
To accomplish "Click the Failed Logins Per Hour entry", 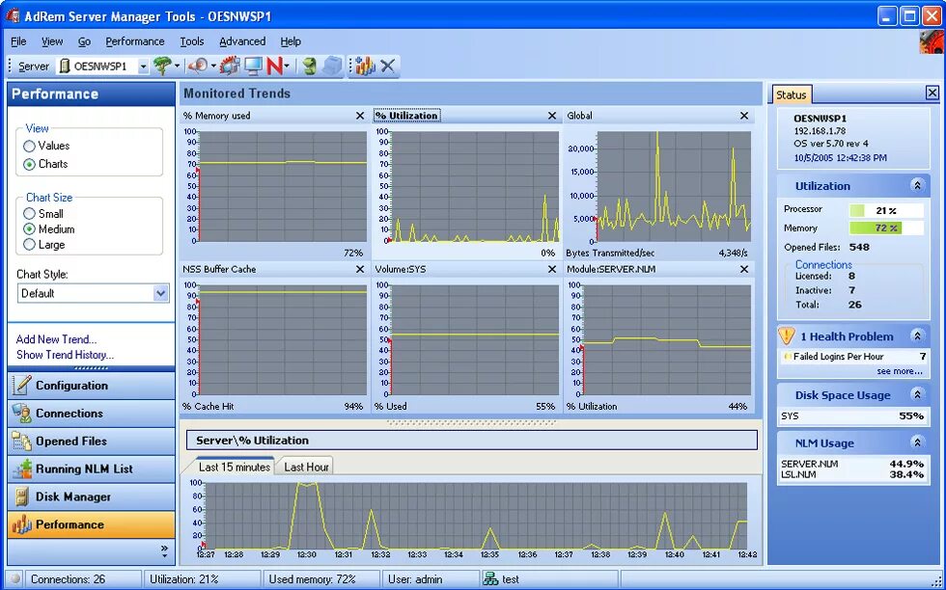I will [853, 356].
